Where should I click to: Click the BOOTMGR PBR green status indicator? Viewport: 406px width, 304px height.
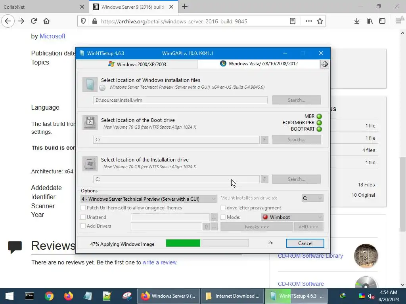click(x=319, y=123)
